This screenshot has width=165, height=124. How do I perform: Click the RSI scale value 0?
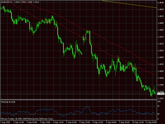click(158, 119)
